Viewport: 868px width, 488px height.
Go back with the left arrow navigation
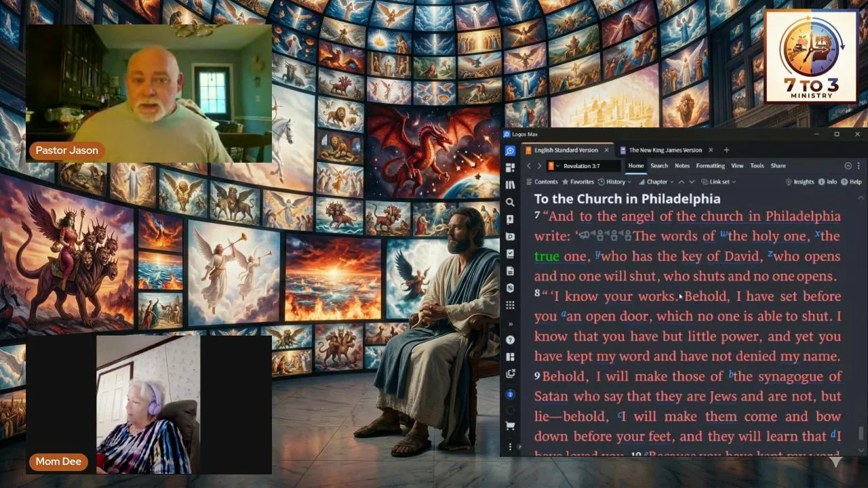click(x=529, y=166)
